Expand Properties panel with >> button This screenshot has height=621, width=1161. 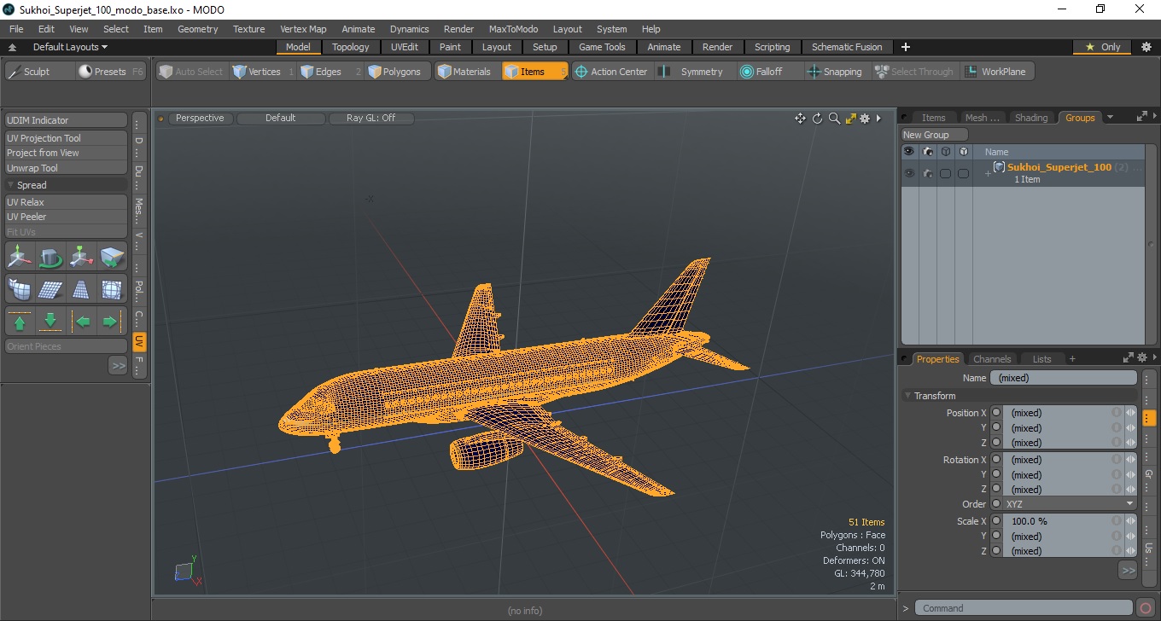click(x=1128, y=570)
